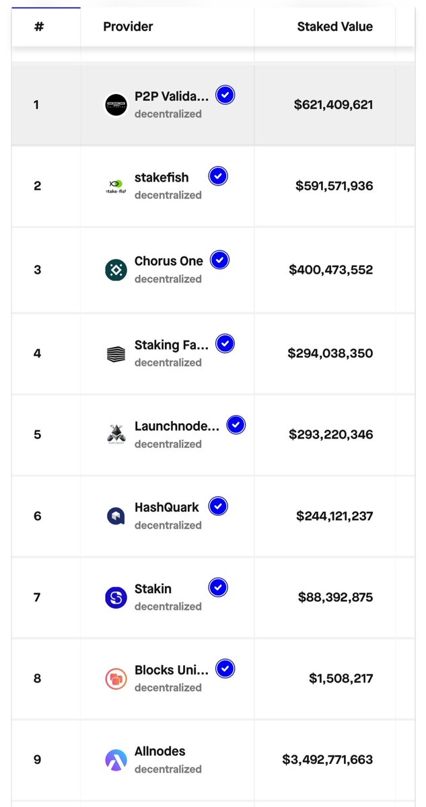Click the stakefish logo icon

tap(116, 186)
